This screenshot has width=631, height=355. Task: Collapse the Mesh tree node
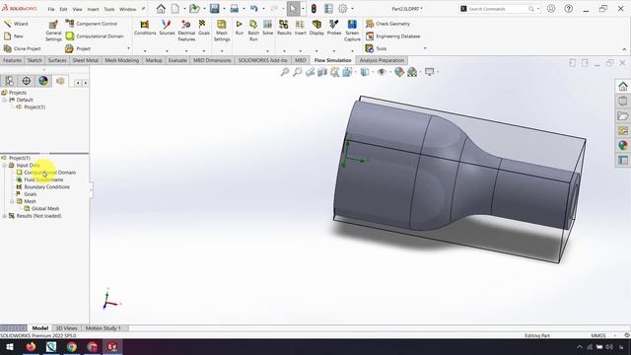(12, 201)
